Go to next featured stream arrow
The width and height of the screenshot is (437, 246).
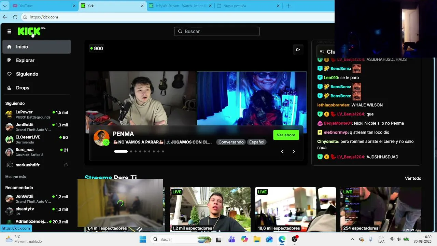click(x=293, y=151)
